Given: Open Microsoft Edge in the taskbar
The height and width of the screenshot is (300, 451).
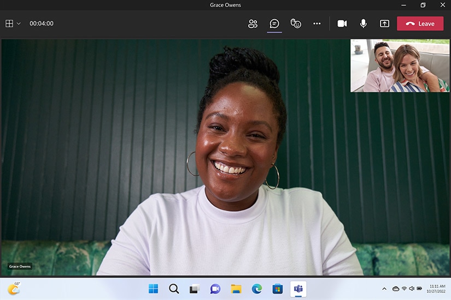Looking at the screenshot, I should point(257,289).
